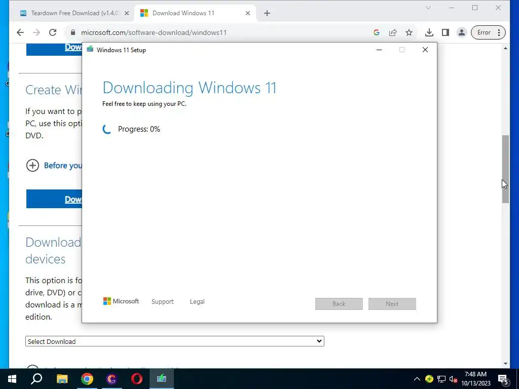
Task: Click the Error menu button in Chrome
Action: pyautogui.click(x=488, y=32)
